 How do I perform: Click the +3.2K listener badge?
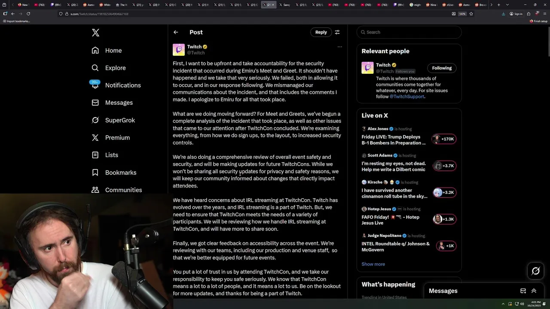point(444,192)
